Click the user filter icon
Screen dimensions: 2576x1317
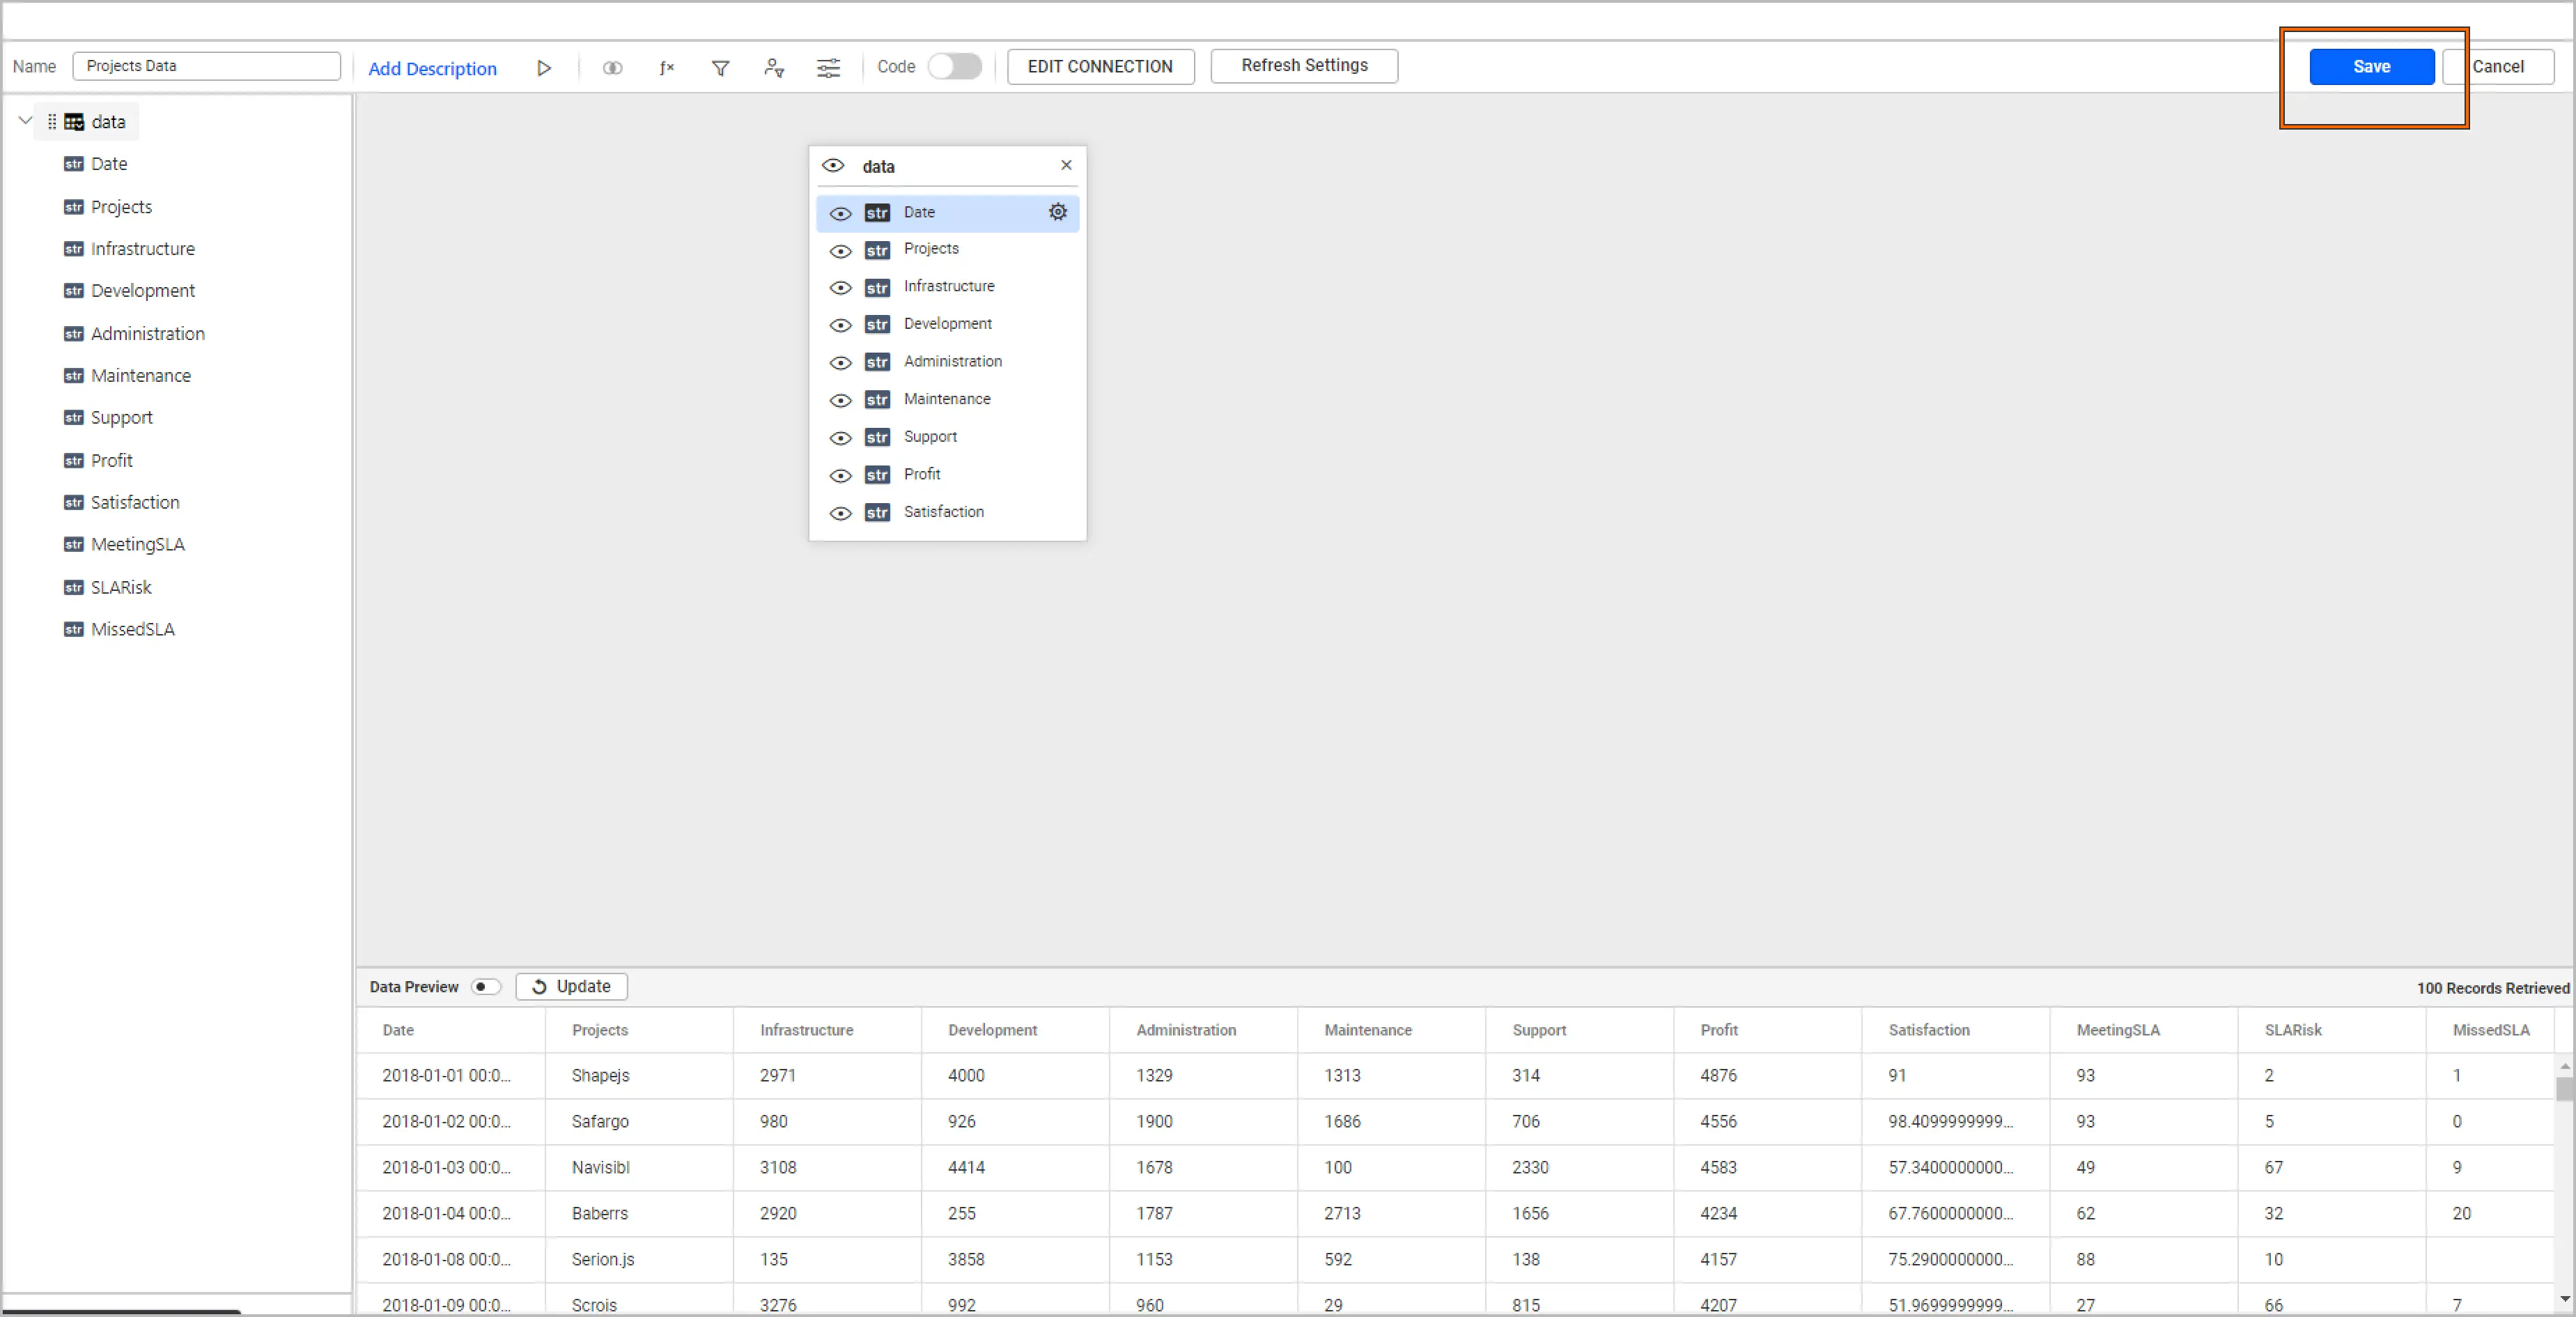(773, 68)
